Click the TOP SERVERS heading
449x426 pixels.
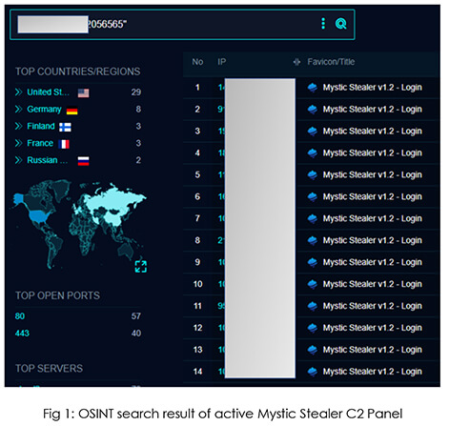point(49,369)
